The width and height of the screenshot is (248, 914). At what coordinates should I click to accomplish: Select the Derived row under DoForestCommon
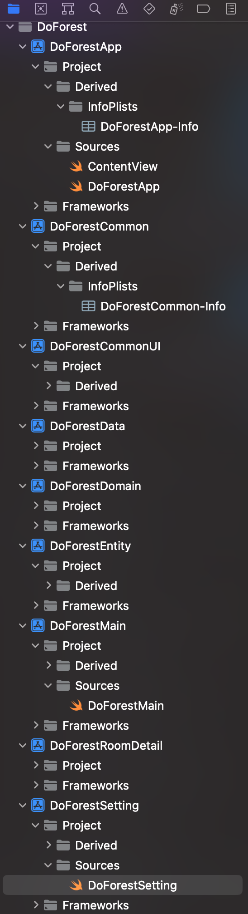point(124,266)
